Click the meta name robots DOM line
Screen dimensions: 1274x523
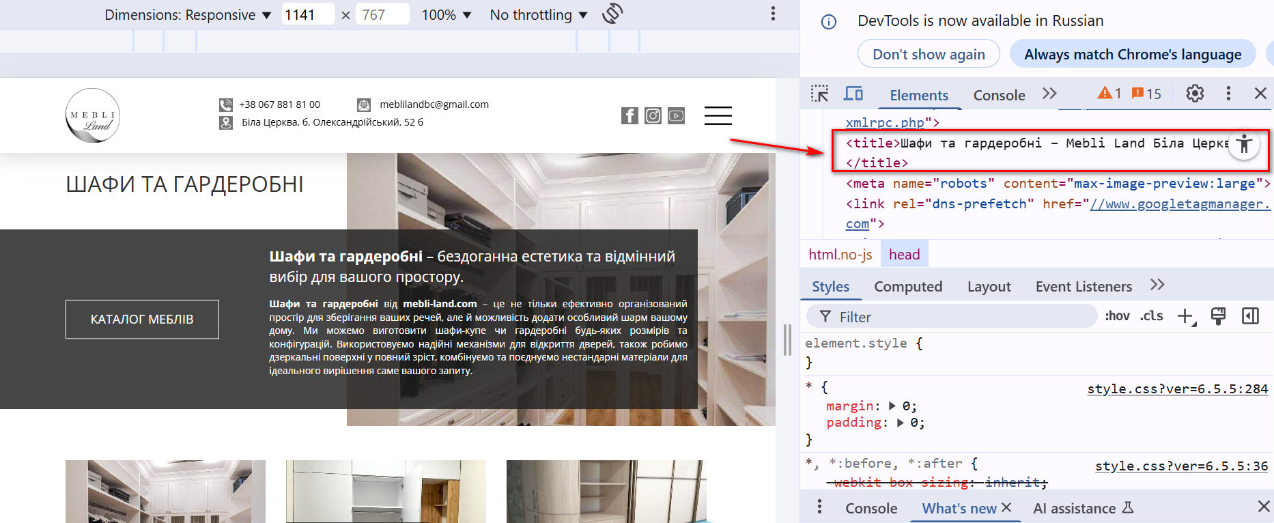1058,183
